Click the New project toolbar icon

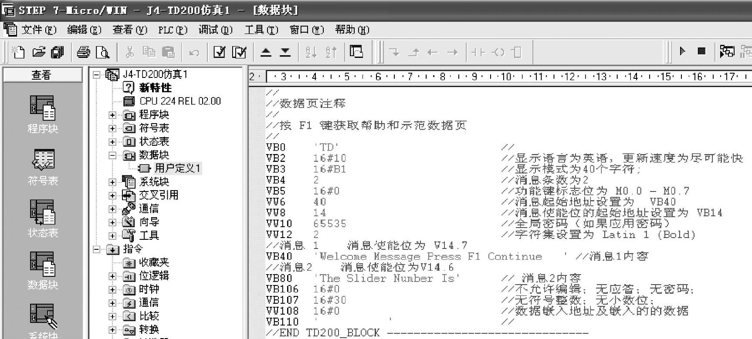pyautogui.click(x=18, y=52)
